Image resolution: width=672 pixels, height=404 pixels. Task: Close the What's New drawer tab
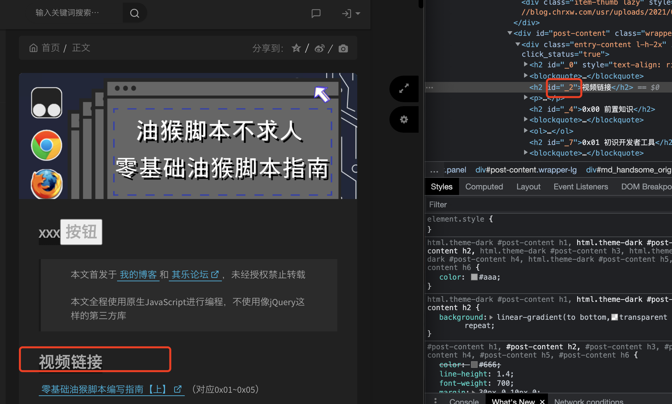542,401
